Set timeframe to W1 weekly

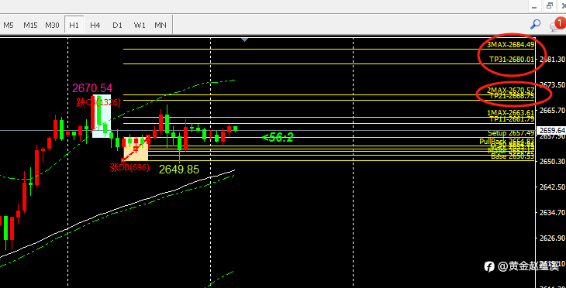(x=140, y=25)
